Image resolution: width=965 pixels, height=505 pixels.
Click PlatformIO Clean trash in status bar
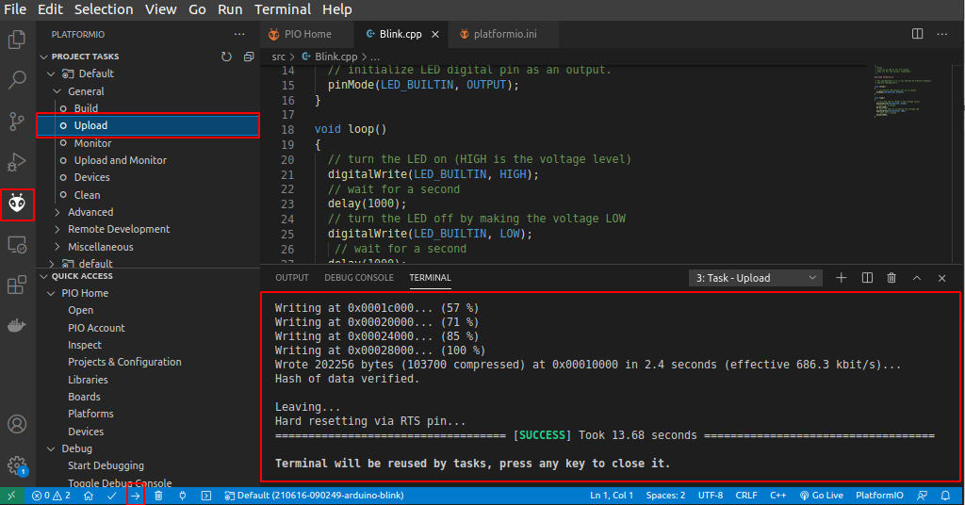click(x=158, y=496)
